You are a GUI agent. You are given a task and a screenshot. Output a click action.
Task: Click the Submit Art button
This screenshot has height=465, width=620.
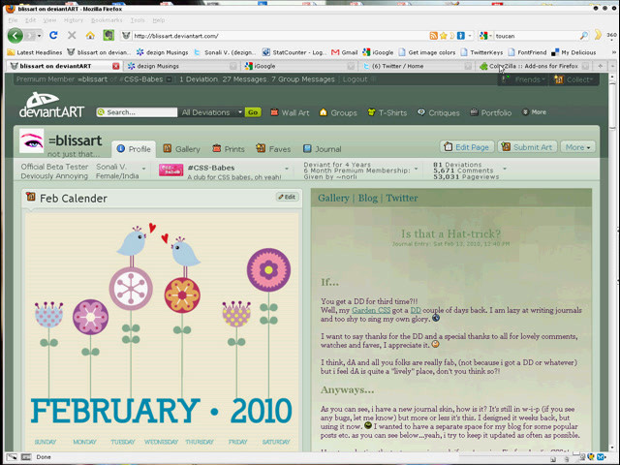tap(527, 147)
